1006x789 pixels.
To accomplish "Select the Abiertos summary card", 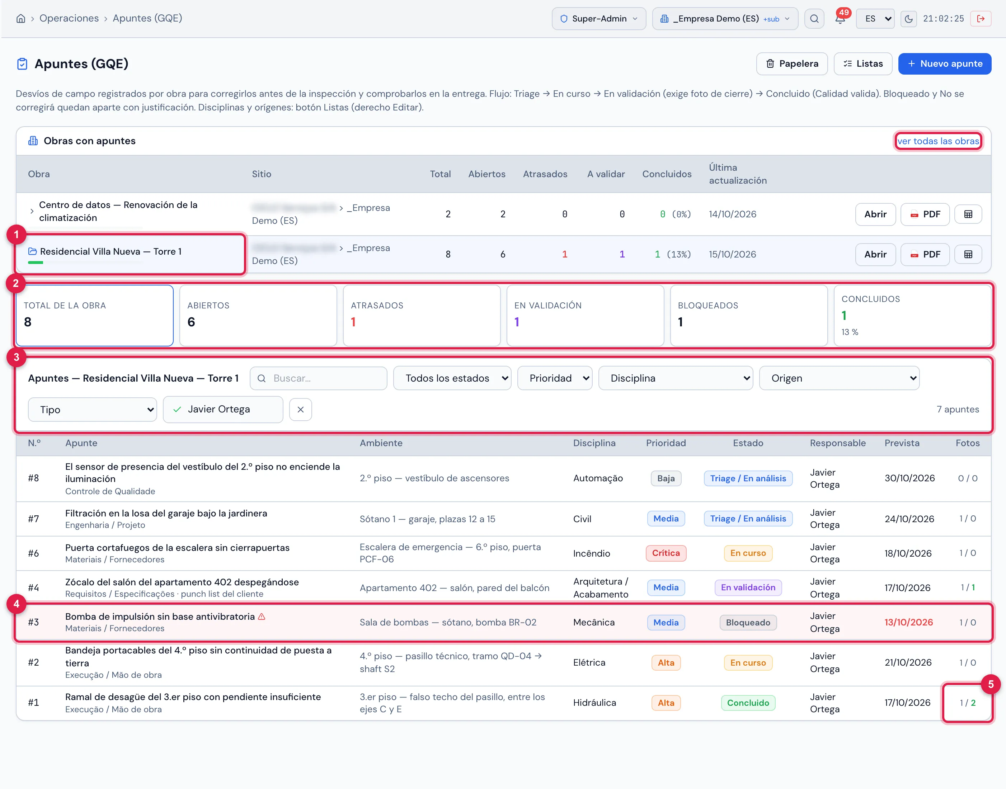I will coord(258,316).
